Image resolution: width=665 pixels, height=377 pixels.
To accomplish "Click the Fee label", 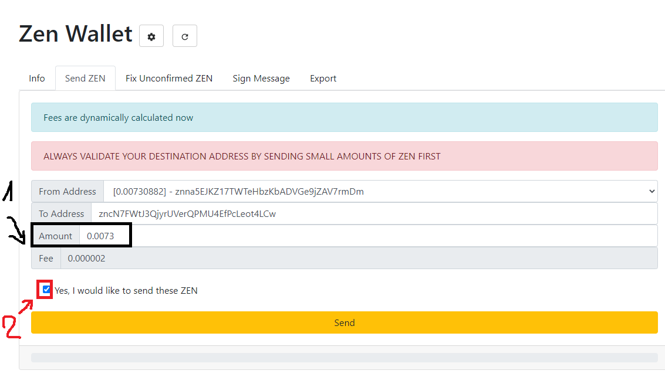I will [x=46, y=259].
